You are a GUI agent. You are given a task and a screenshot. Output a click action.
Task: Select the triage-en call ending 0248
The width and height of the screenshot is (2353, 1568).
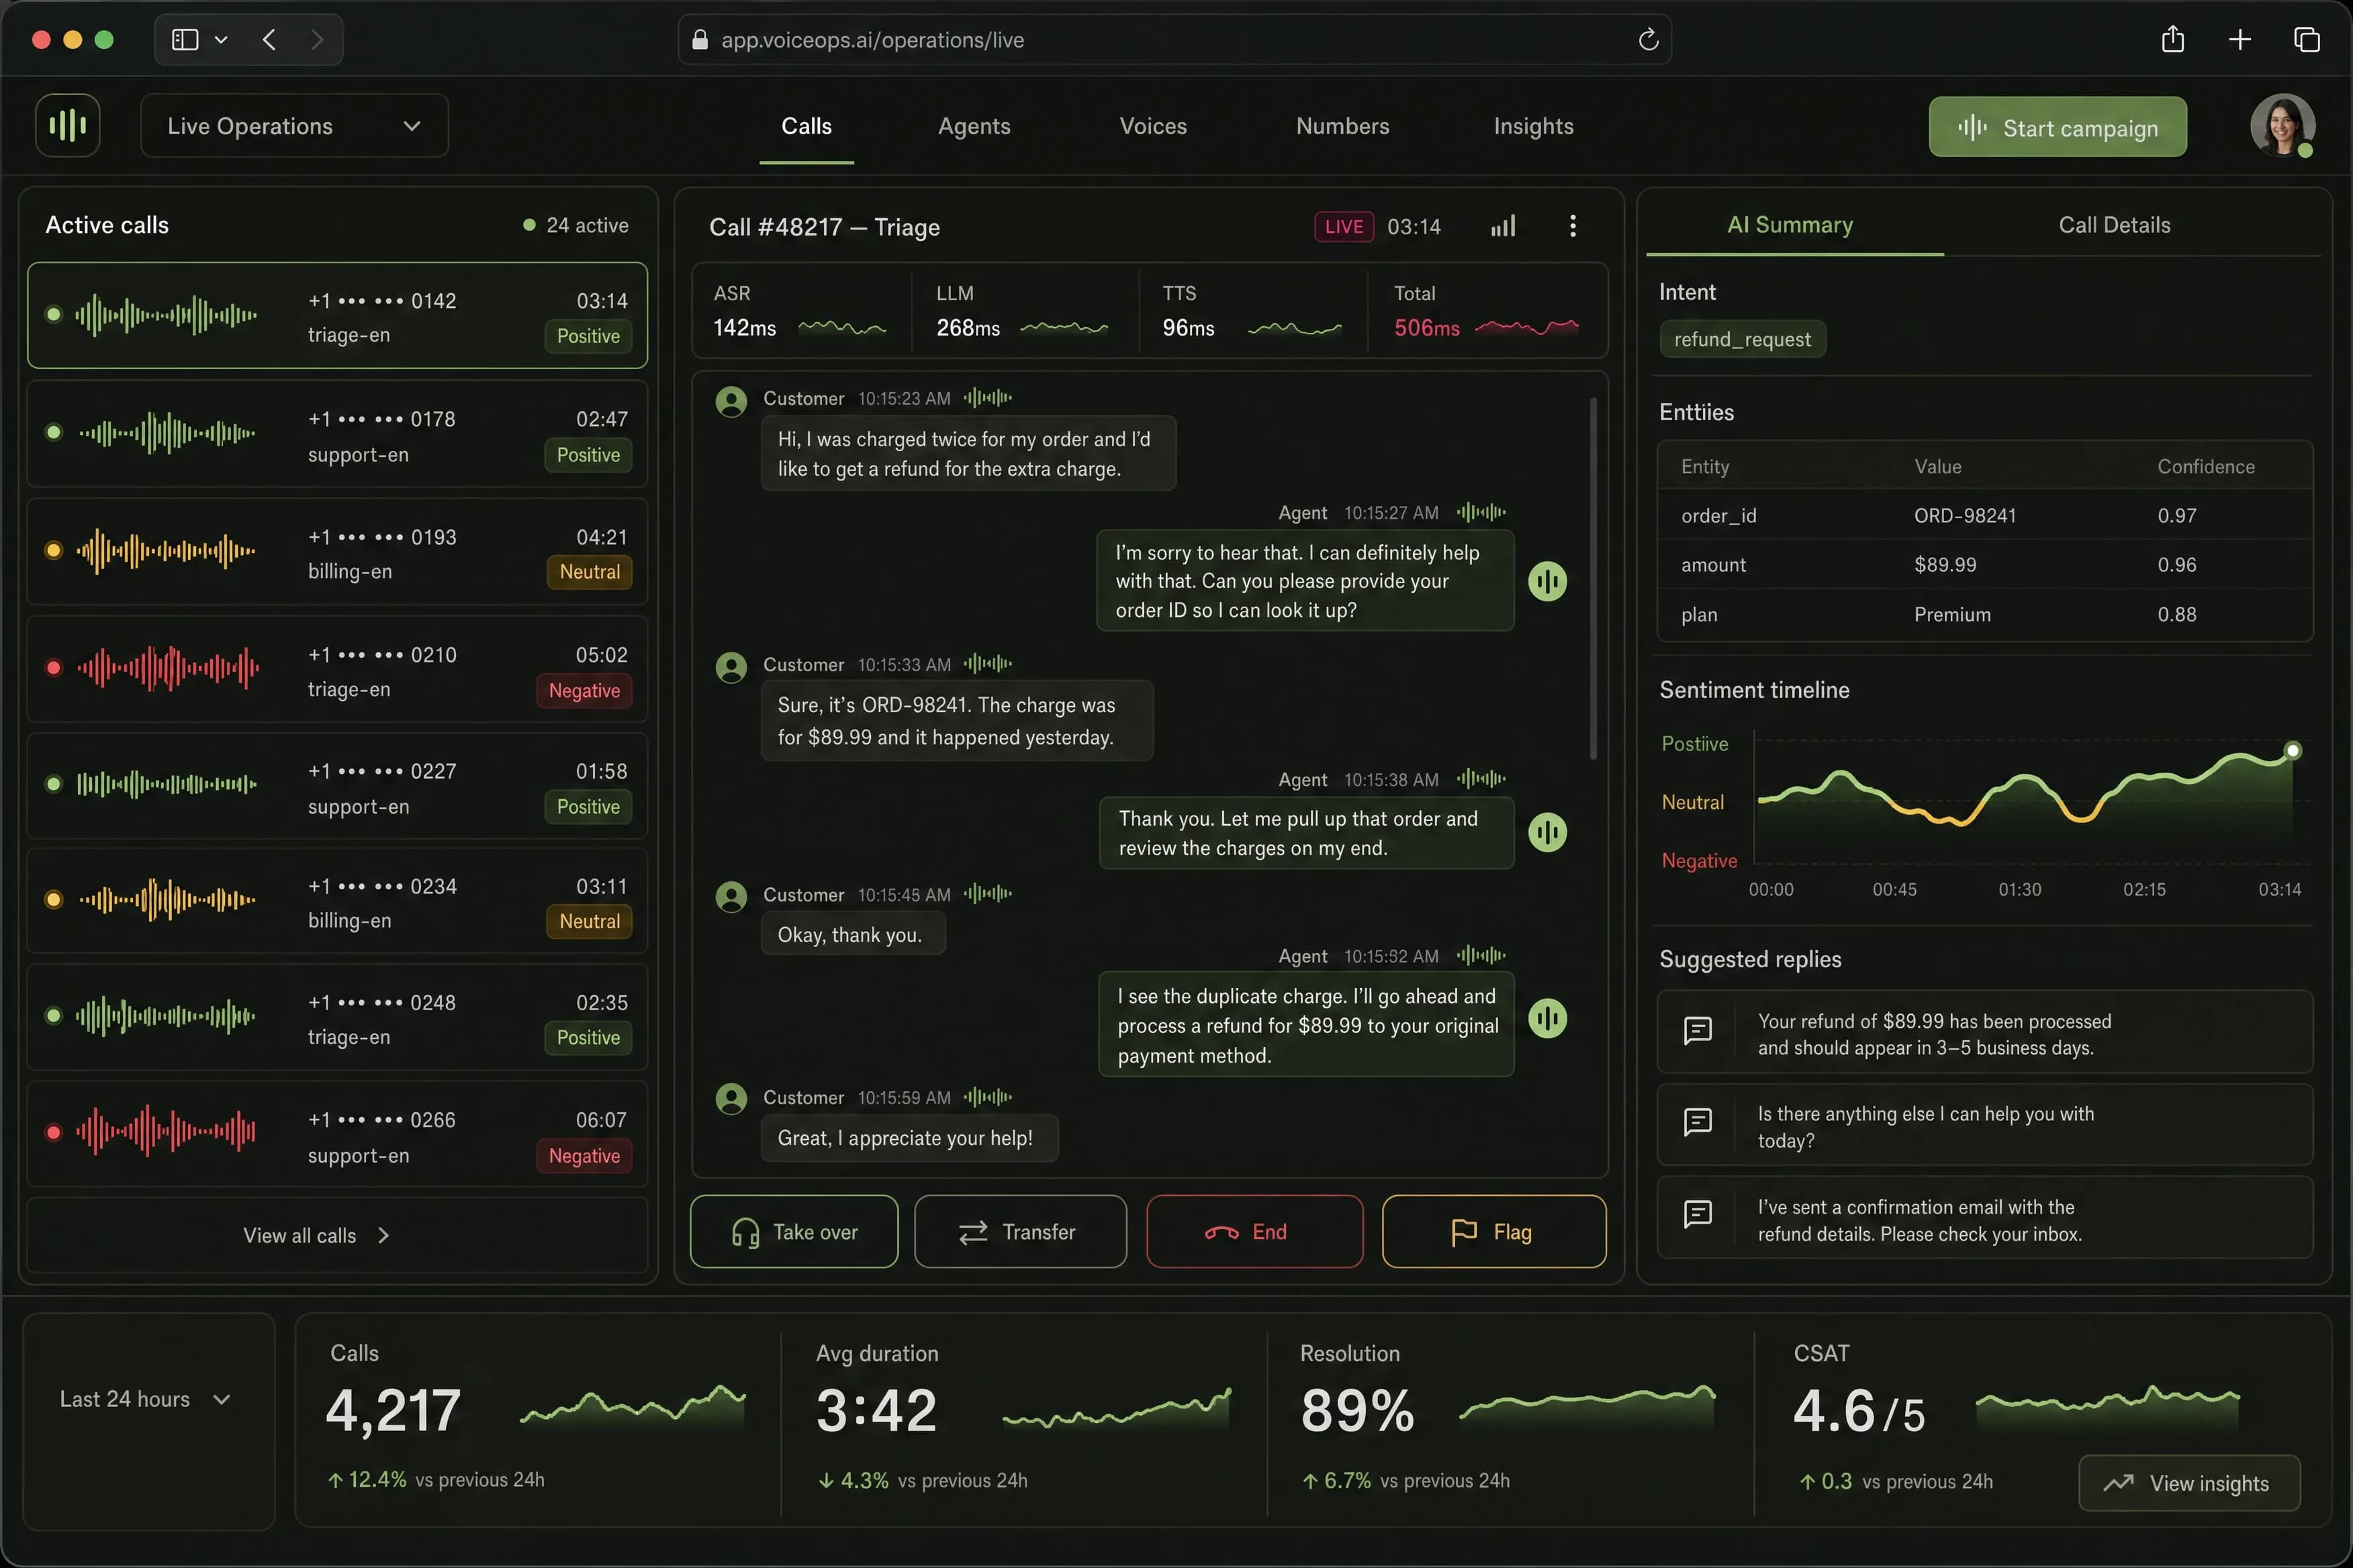click(x=337, y=1018)
